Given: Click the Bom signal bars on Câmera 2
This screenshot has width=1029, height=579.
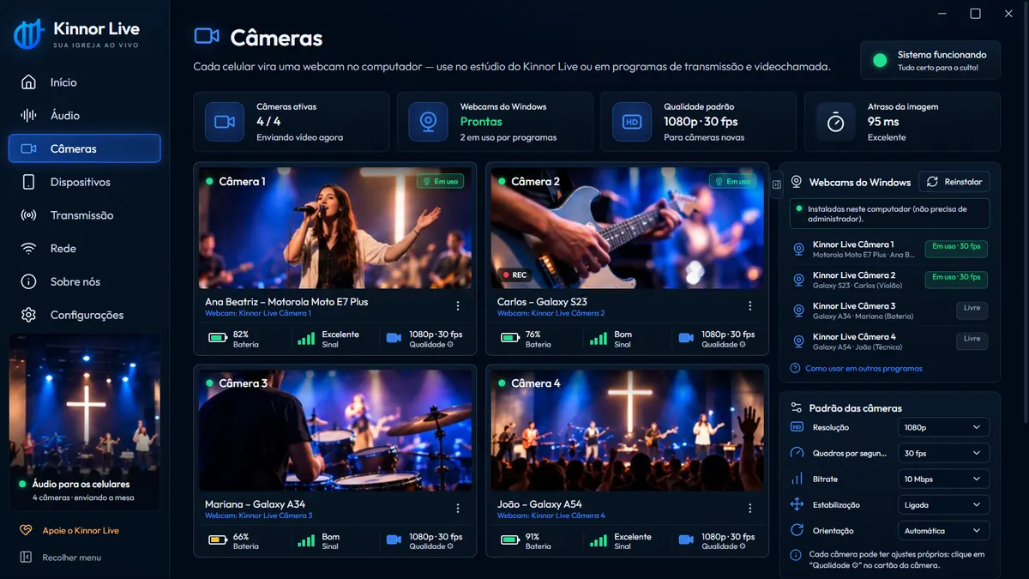Looking at the screenshot, I should (x=599, y=339).
